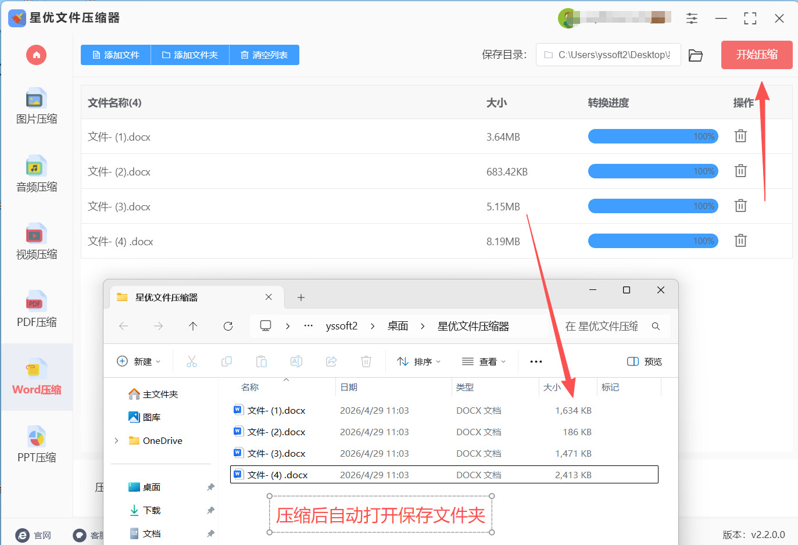This screenshot has width=798, height=545.
Task: Open 主文件夹 in navigation pane
Action: [x=153, y=394]
